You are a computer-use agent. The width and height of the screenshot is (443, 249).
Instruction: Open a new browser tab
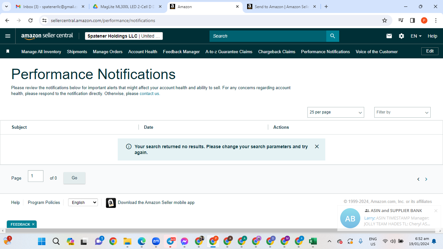click(326, 6)
